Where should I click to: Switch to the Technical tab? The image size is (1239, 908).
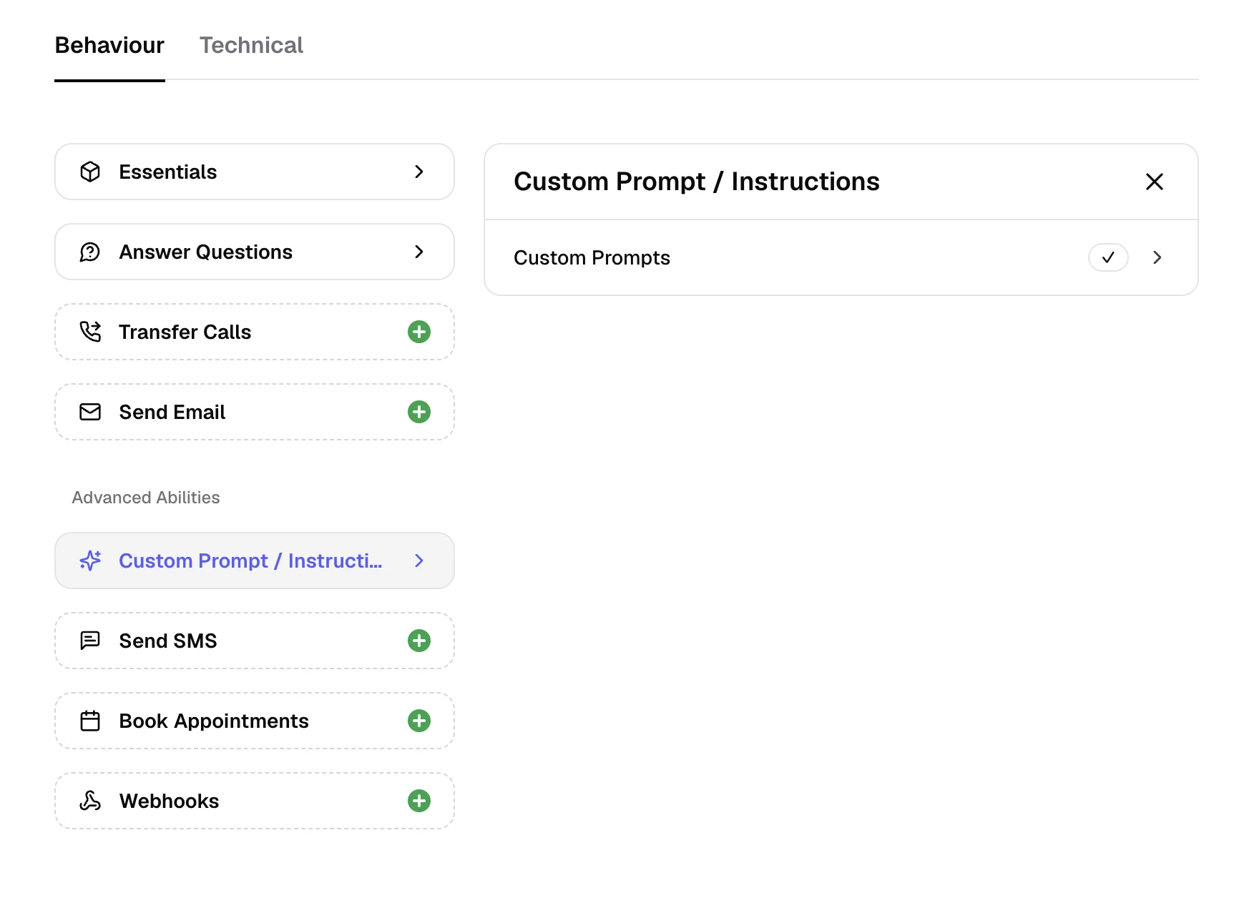[x=251, y=45]
